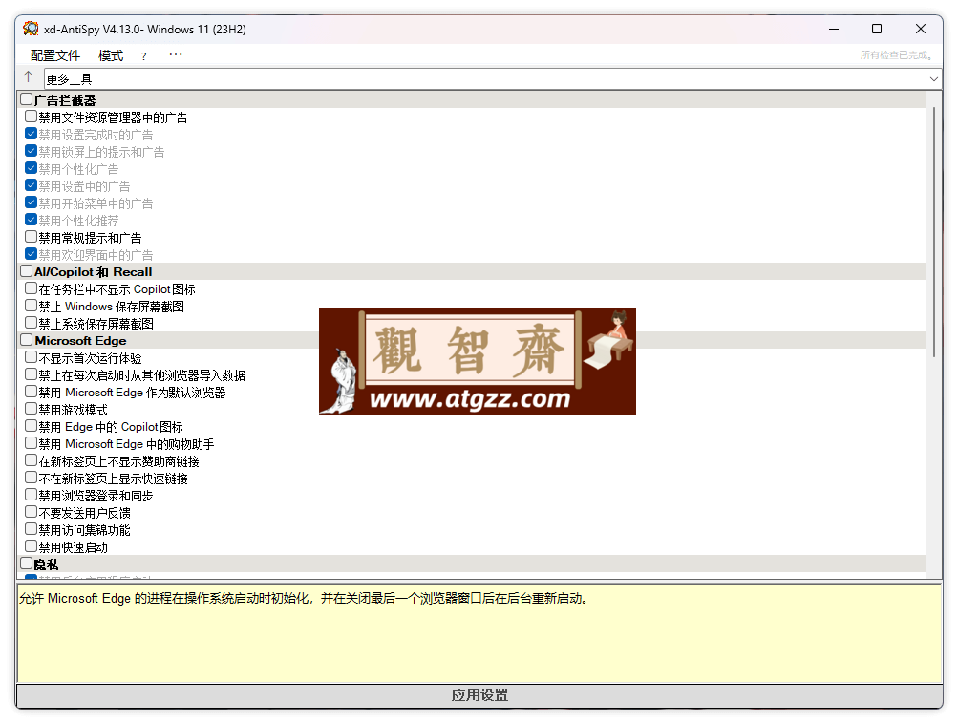
Task: Toggle the 广告拦截器 group checkbox
Action: (x=27, y=99)
